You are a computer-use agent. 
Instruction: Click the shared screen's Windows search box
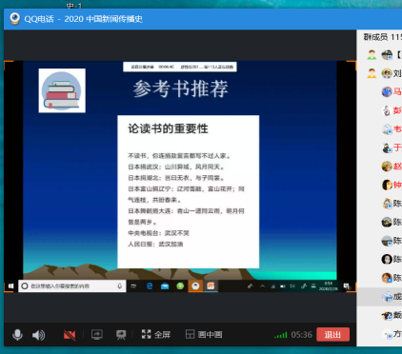[x=72, y=286]
